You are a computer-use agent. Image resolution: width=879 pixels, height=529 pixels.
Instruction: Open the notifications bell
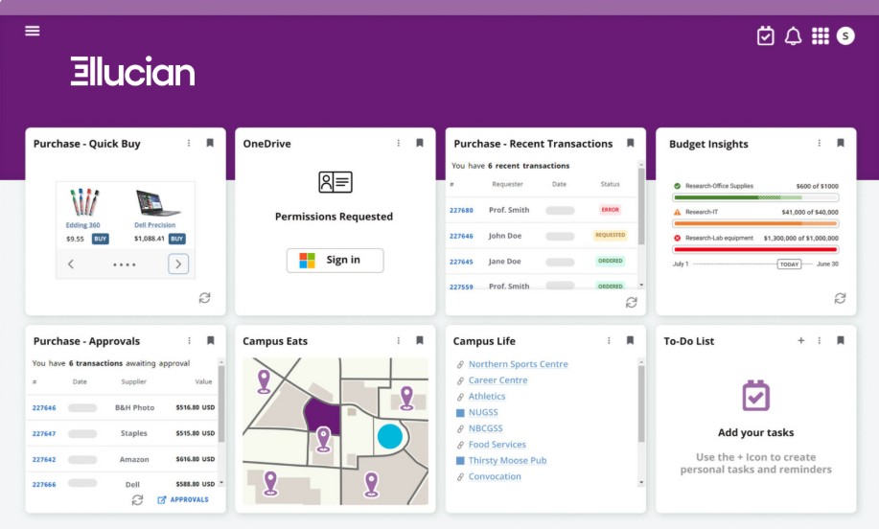[x=793, y=36]
